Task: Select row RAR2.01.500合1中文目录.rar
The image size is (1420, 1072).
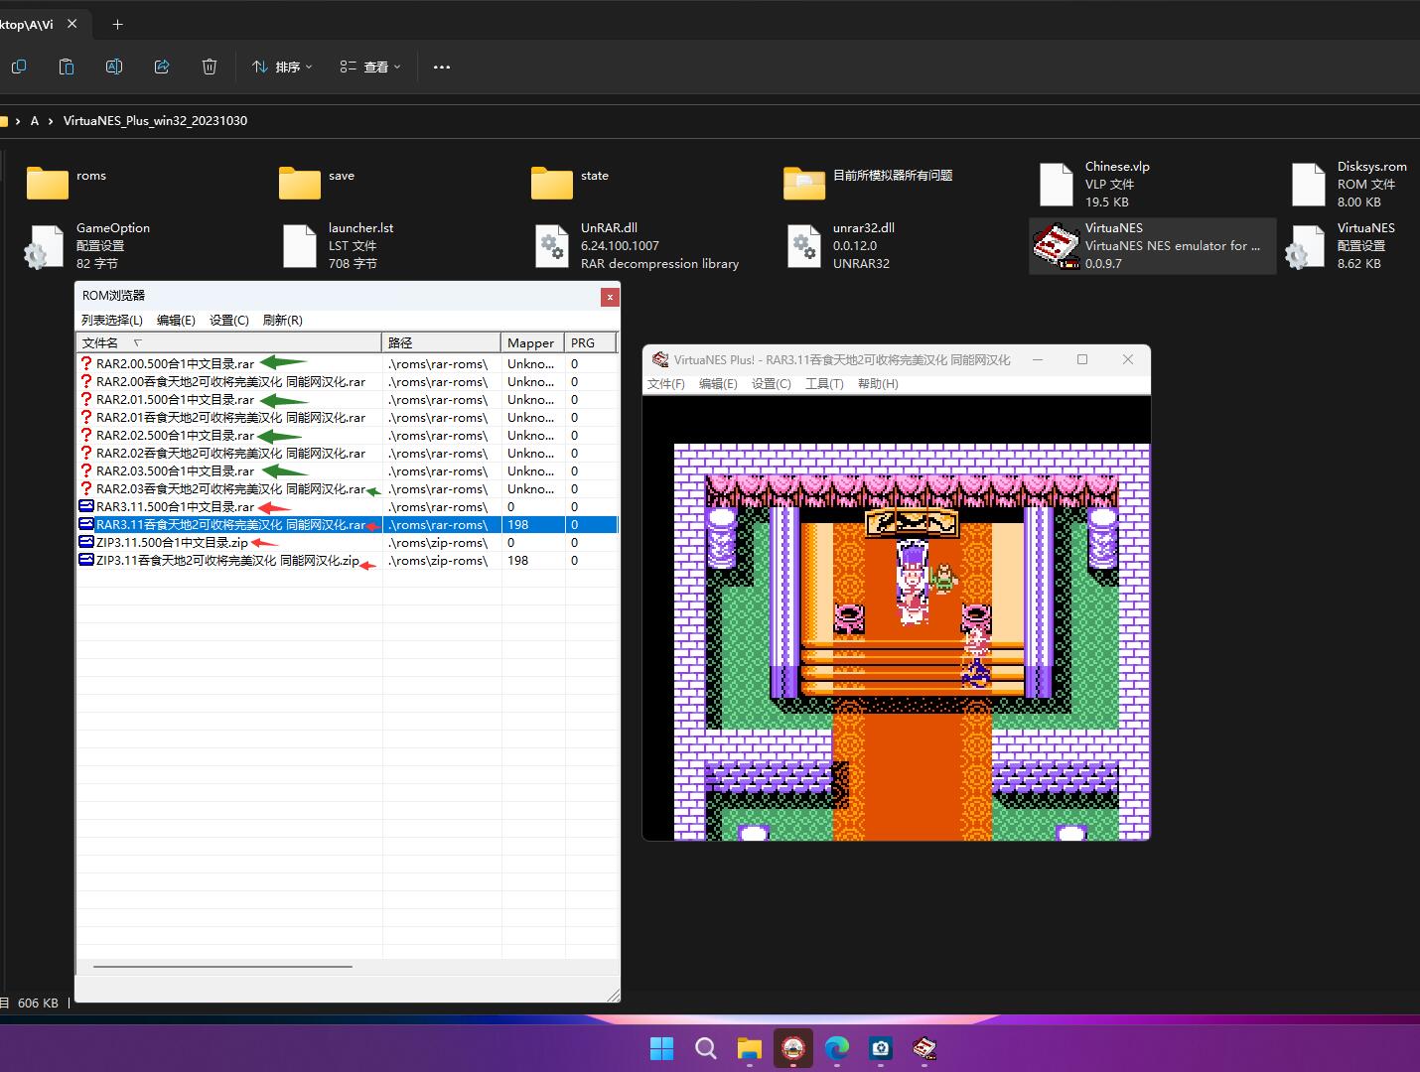Action: (x=348, y=399)
